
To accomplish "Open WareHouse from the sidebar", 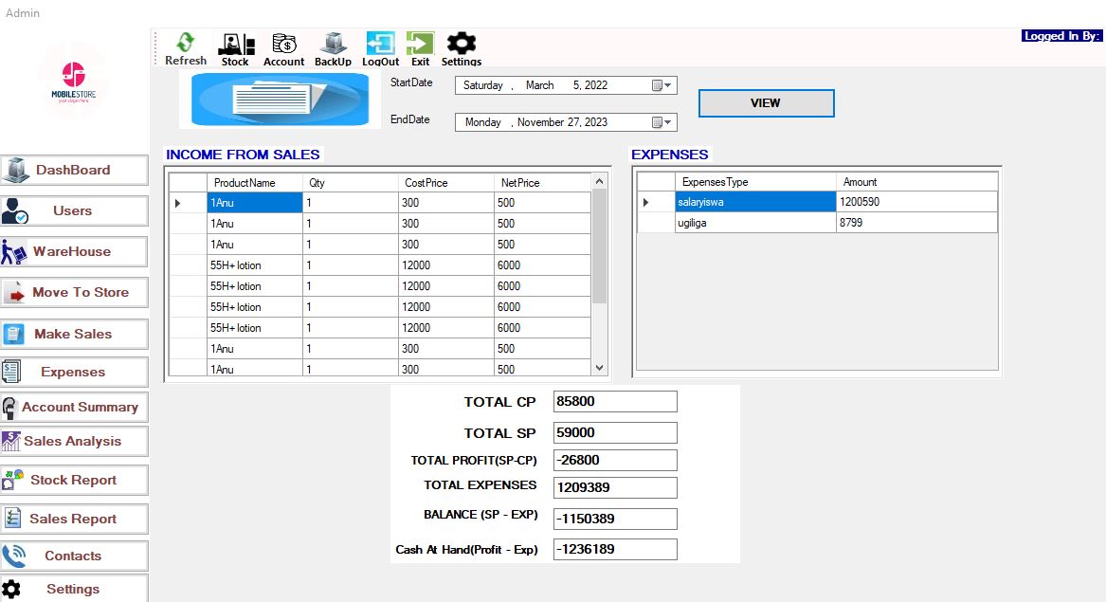I will 74,251.
